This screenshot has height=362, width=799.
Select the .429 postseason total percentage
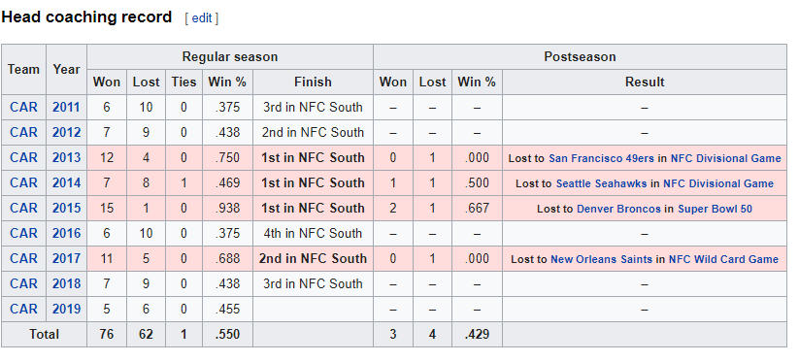(x=477, y=335)
